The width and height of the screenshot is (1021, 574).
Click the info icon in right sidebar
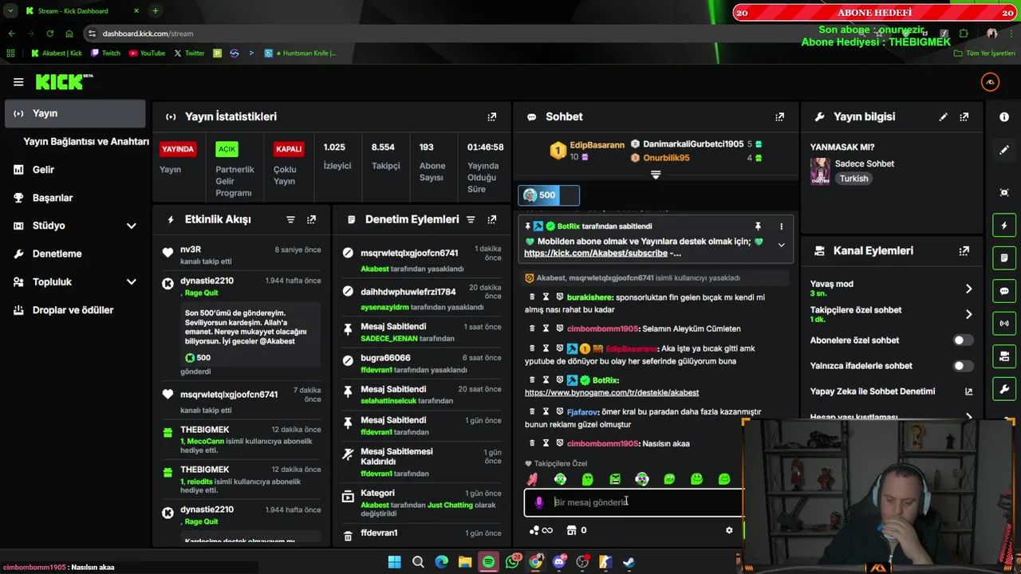[1004, 116]
